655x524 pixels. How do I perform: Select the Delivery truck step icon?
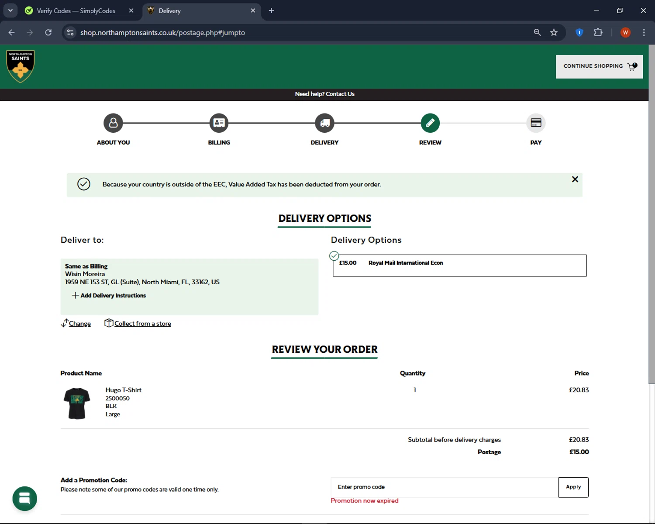click(x=324, y=123)
